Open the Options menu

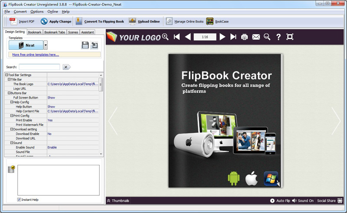[37, 12]
